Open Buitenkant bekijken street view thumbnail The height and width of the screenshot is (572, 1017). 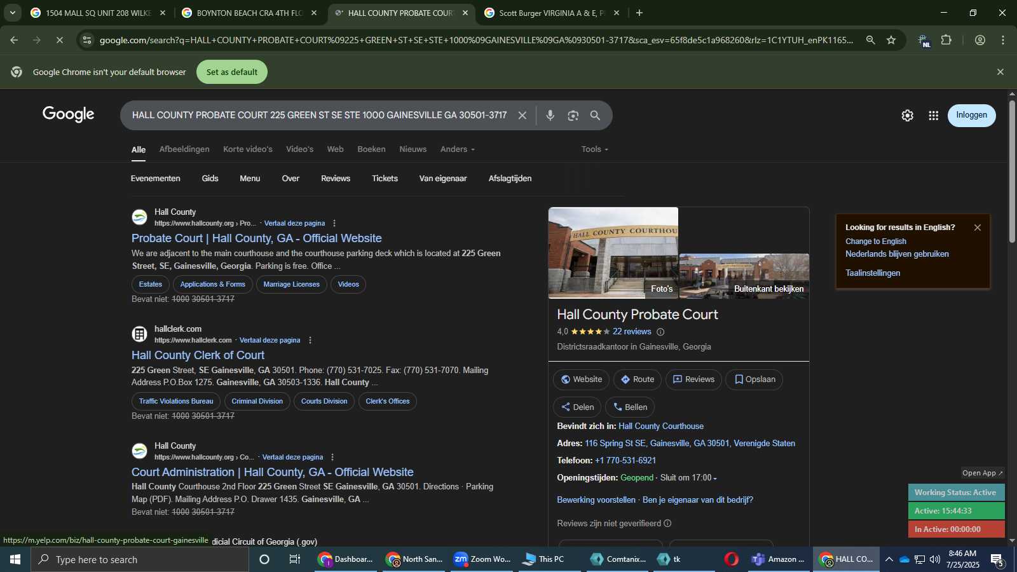click(744, 276)
